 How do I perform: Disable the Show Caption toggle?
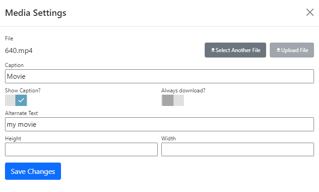click(x=16, y=100)
